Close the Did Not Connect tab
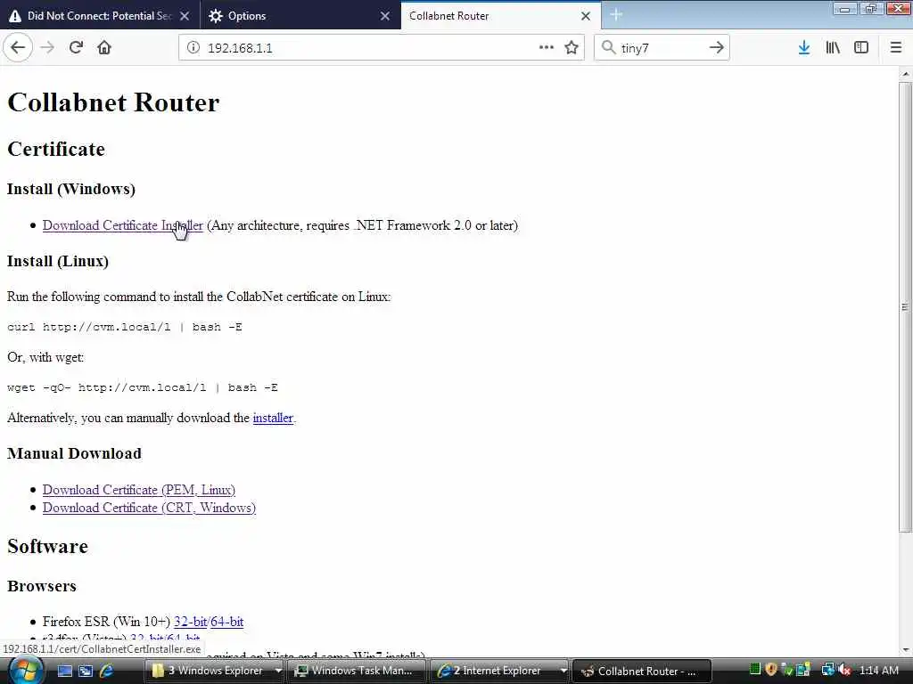Image resolution: width=913 pixels, height=684 pixels. click(185, 16)
